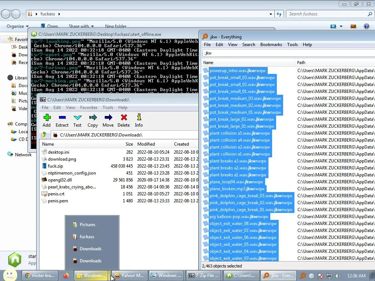375x281 pixels.
Task: Click action center flag icon in tray
Action: [320, 276]
